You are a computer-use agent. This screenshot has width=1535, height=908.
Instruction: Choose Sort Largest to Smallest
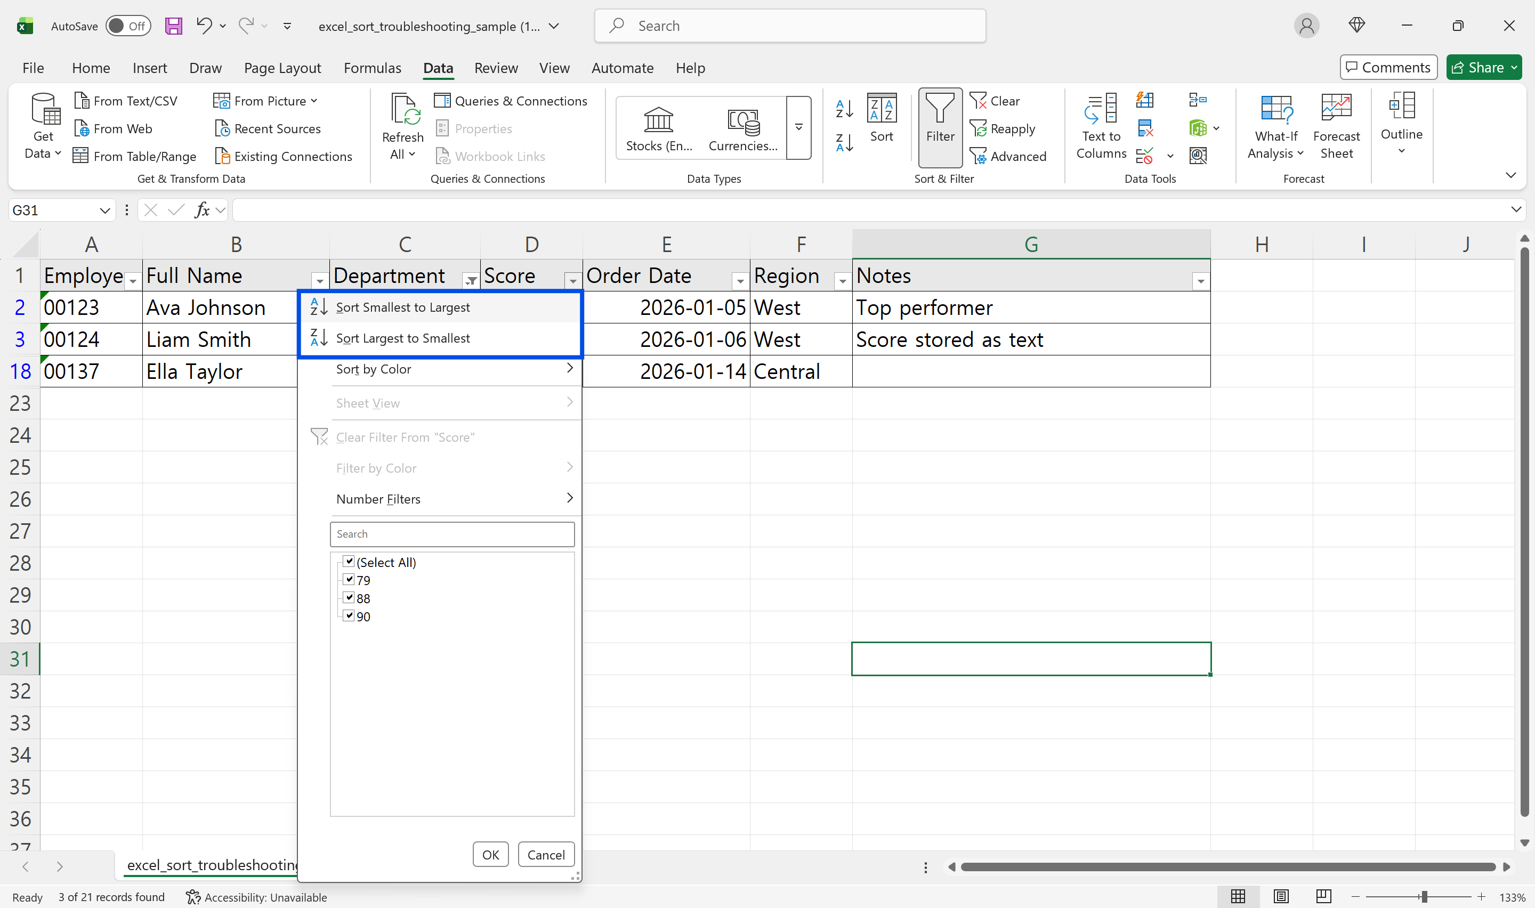(402, 338)
